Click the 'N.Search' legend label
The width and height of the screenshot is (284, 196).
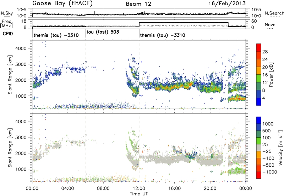(x=274, y=13)
